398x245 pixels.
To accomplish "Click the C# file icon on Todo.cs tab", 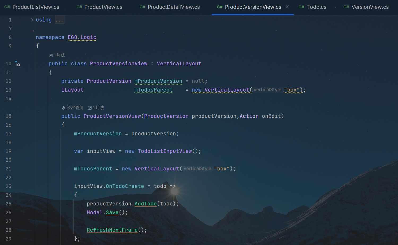I will [301, 7].
